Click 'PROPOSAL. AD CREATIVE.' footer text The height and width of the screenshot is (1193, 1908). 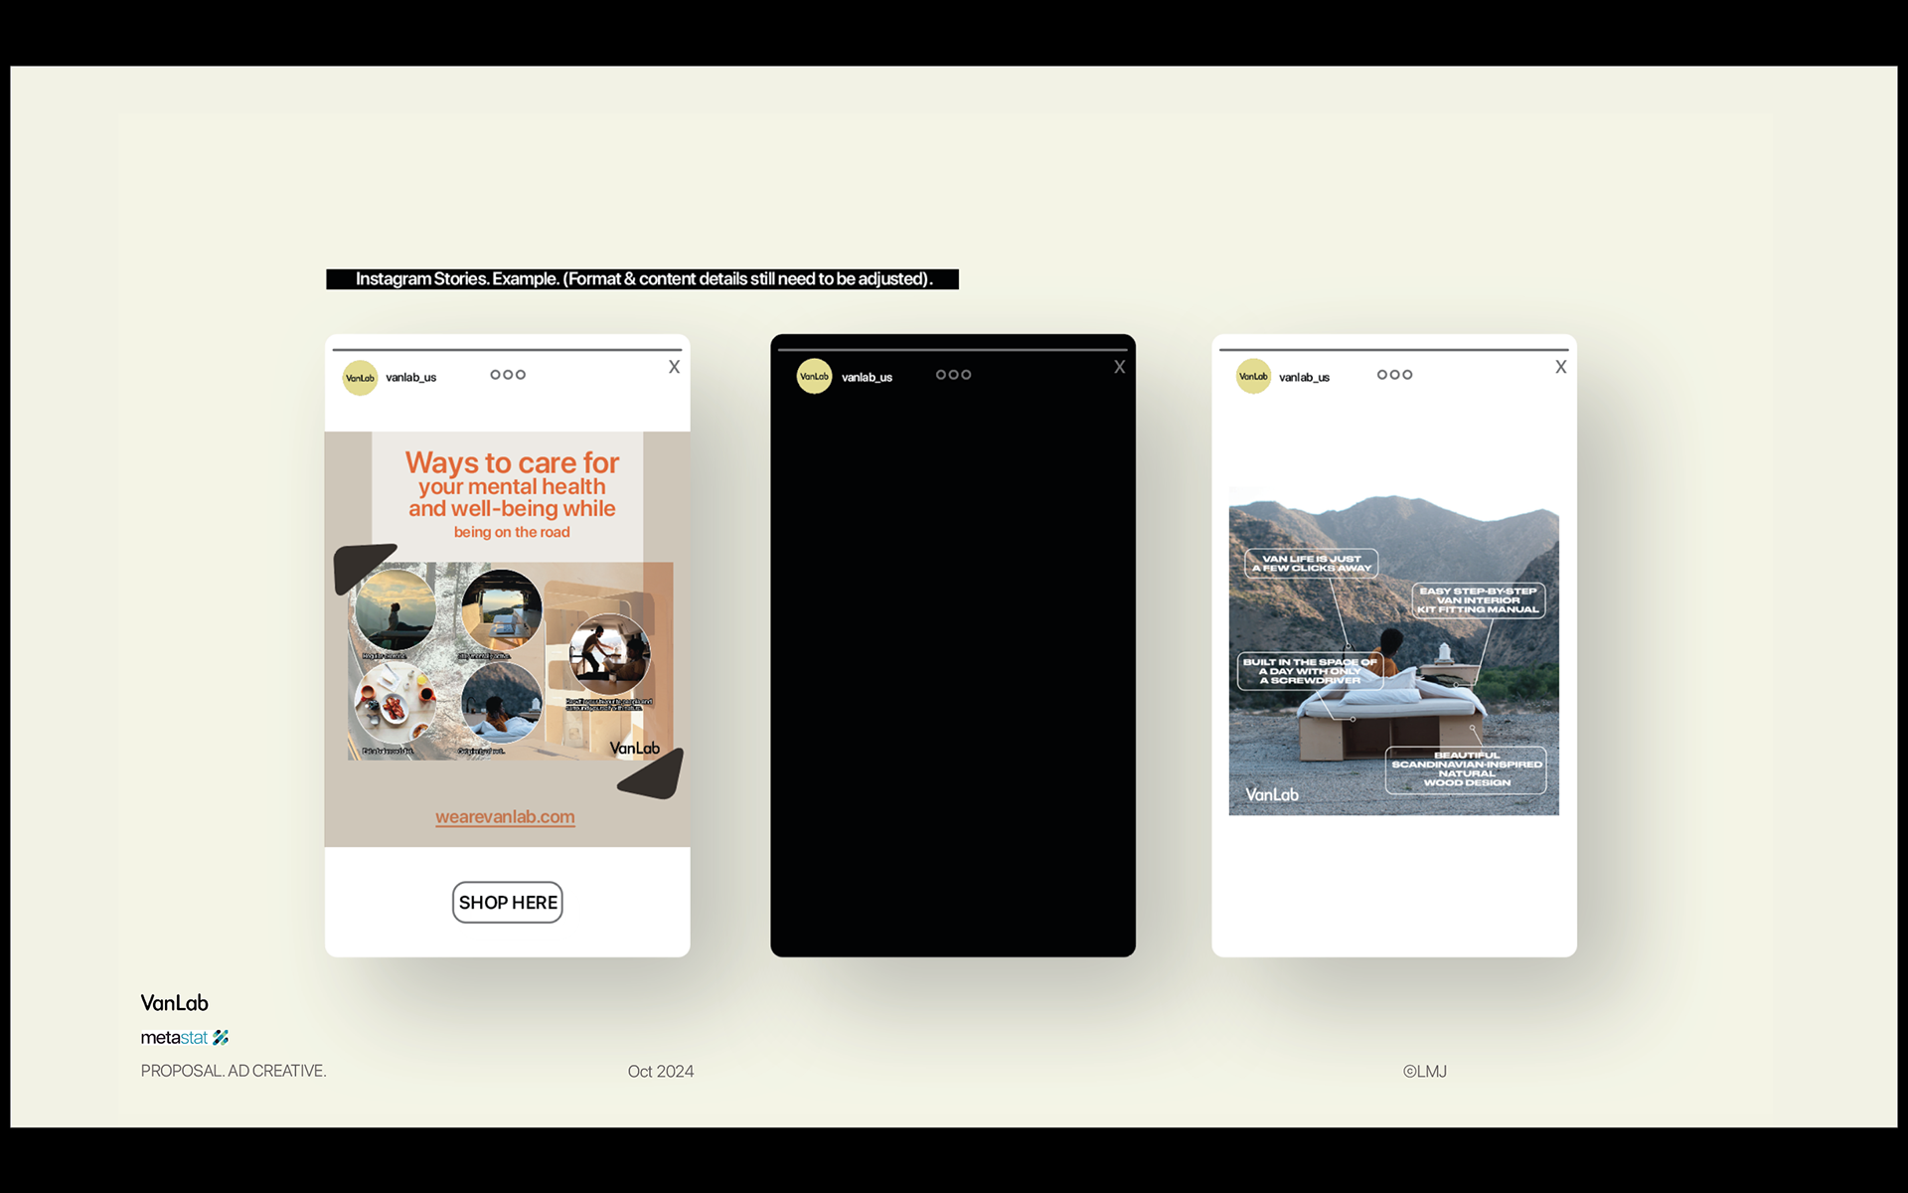[234, 1071]
